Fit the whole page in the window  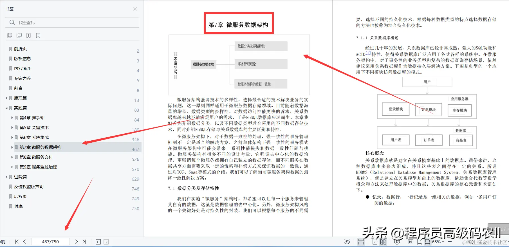coord(419,242)
